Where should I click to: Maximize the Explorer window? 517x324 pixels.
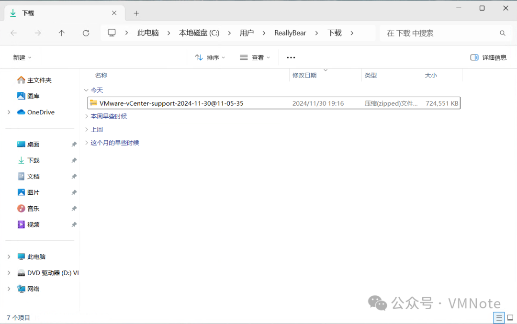pyautogui.click(x=482, y=8)
